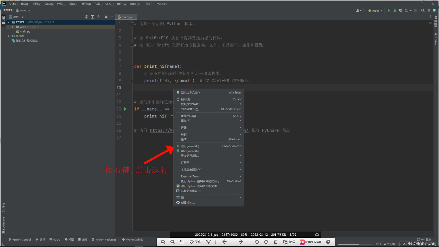Select 创建 Gist... in context menu
439x248 pixels.
click(x=209, y=203)
